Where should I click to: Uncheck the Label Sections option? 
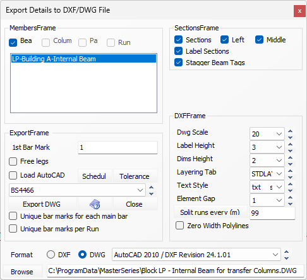178,51
